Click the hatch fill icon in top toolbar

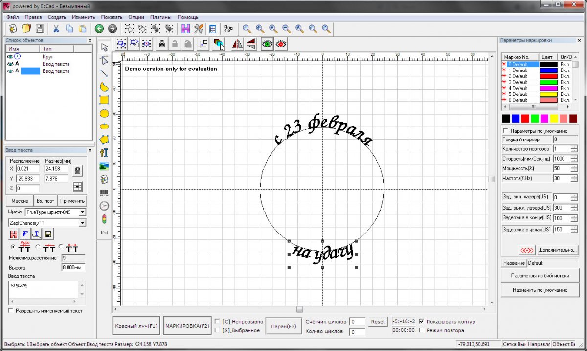(185, 29)
